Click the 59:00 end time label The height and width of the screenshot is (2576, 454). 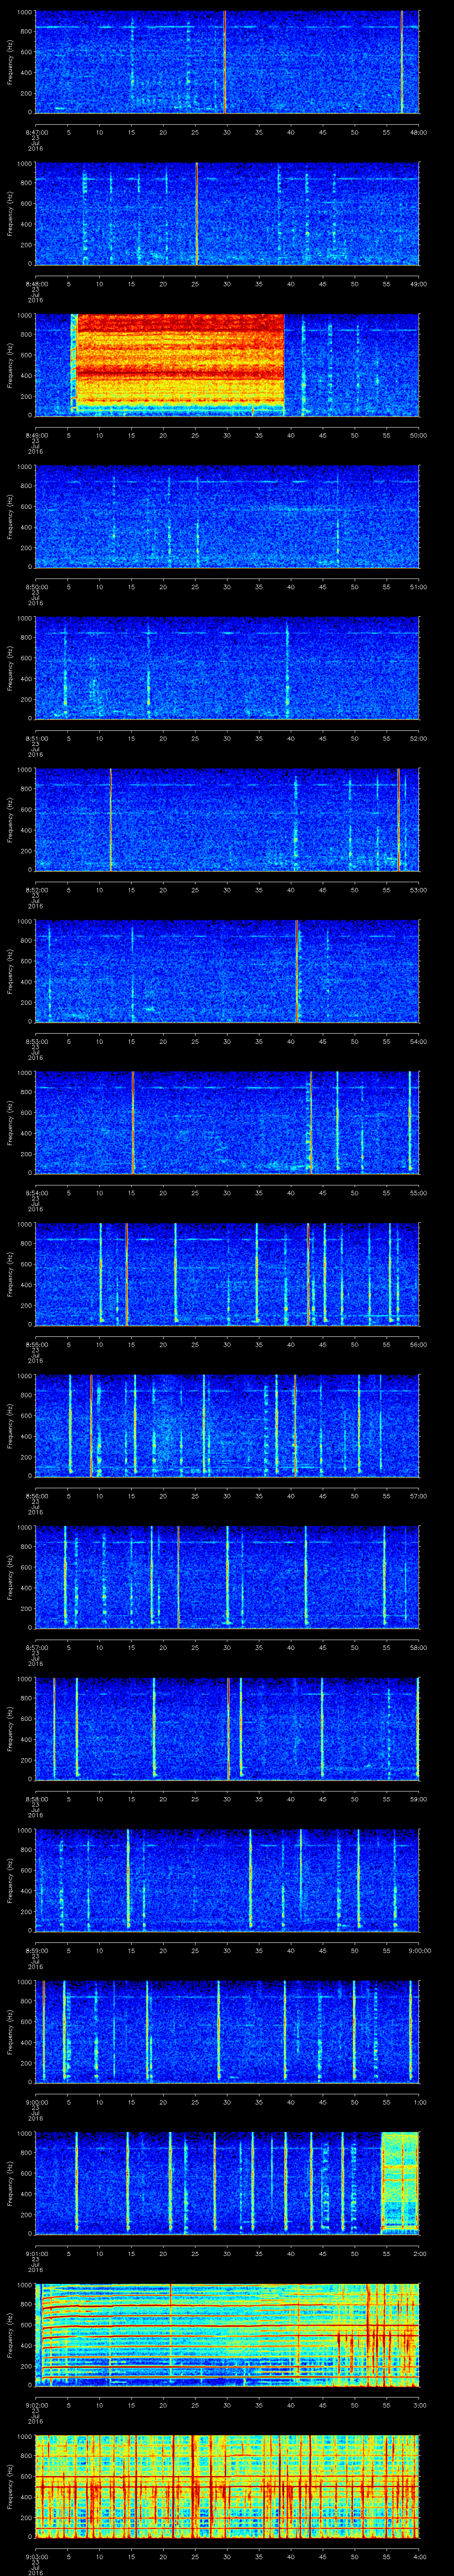[x=419, y=1799]
